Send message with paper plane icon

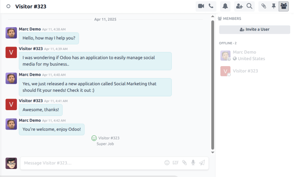[202, 162]
